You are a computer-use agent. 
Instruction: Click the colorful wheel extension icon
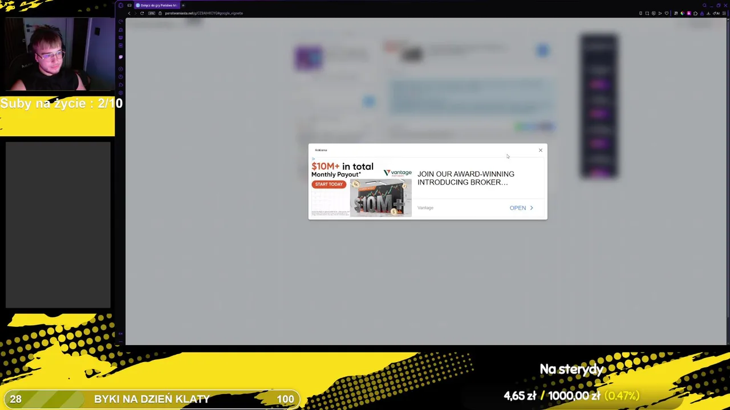(x=683, y=13)
